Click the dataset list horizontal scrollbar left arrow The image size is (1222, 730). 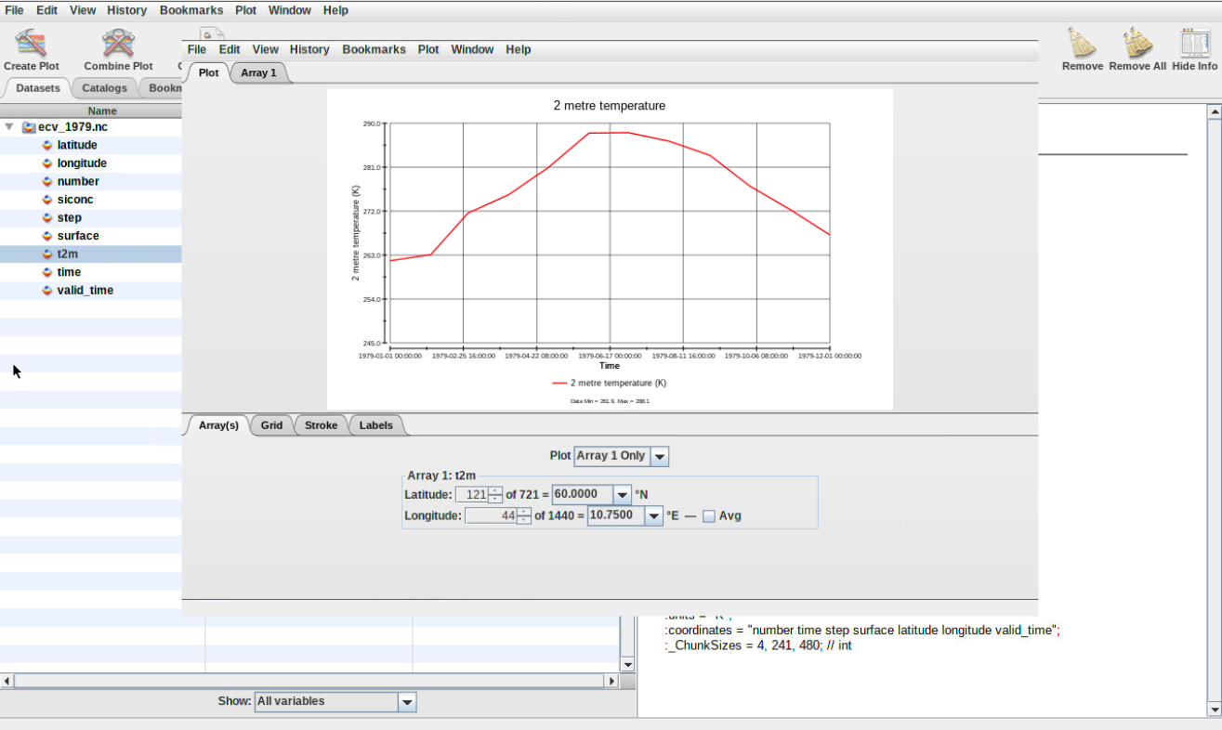(x=7, y=681)
